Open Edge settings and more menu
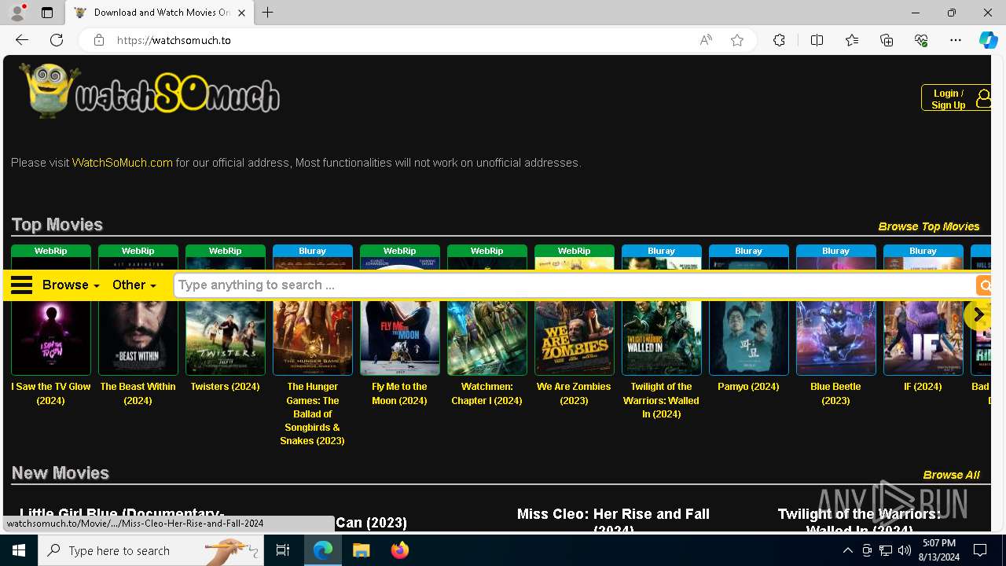This screenshot has height=566, width=1006. [956, 40]
